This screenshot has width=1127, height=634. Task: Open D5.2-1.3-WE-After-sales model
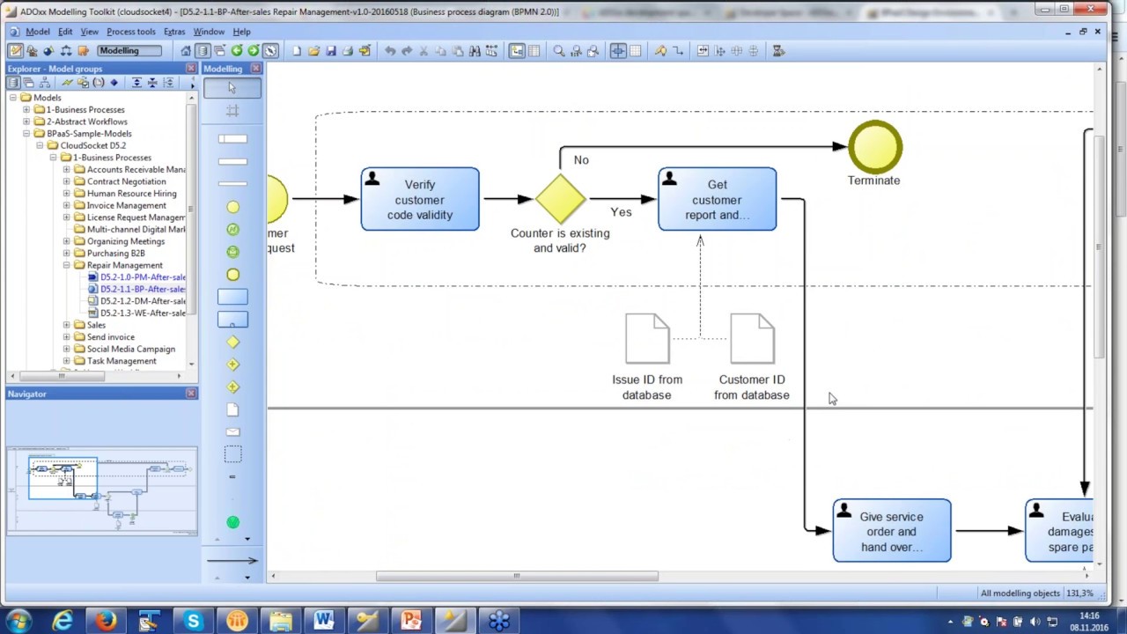point(143,313)
